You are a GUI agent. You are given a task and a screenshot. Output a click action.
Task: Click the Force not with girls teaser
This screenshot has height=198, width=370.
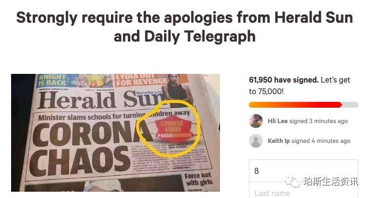pyautogui.click(x=198, y=179)
